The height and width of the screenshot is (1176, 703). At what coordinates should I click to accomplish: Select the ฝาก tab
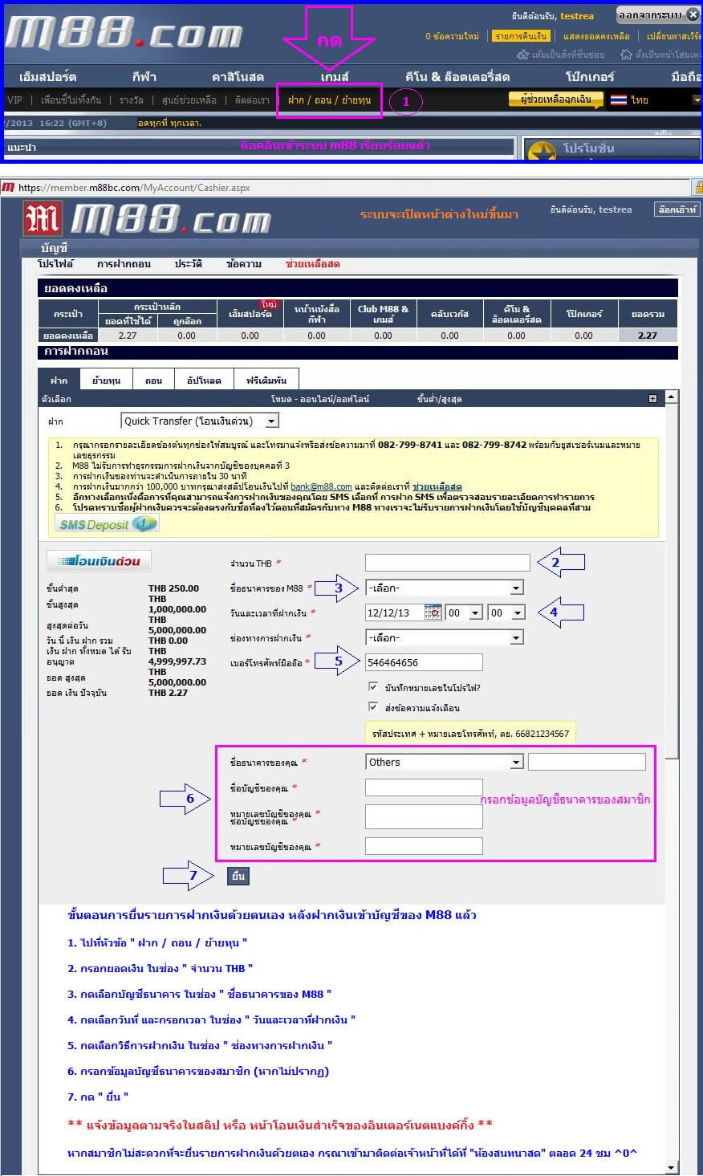point(59,380)
